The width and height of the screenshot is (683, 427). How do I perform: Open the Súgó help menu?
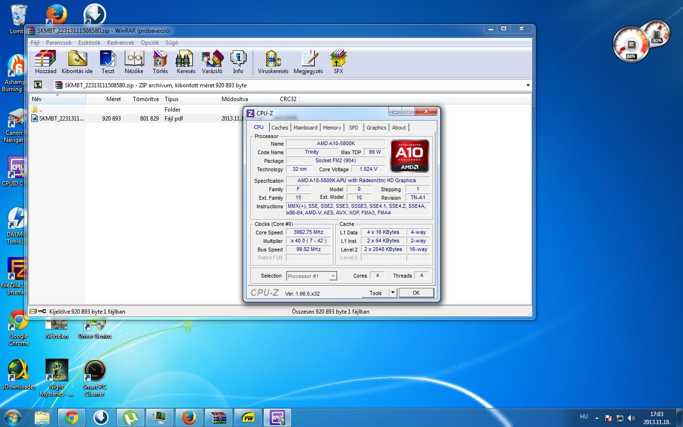(172, 43)
